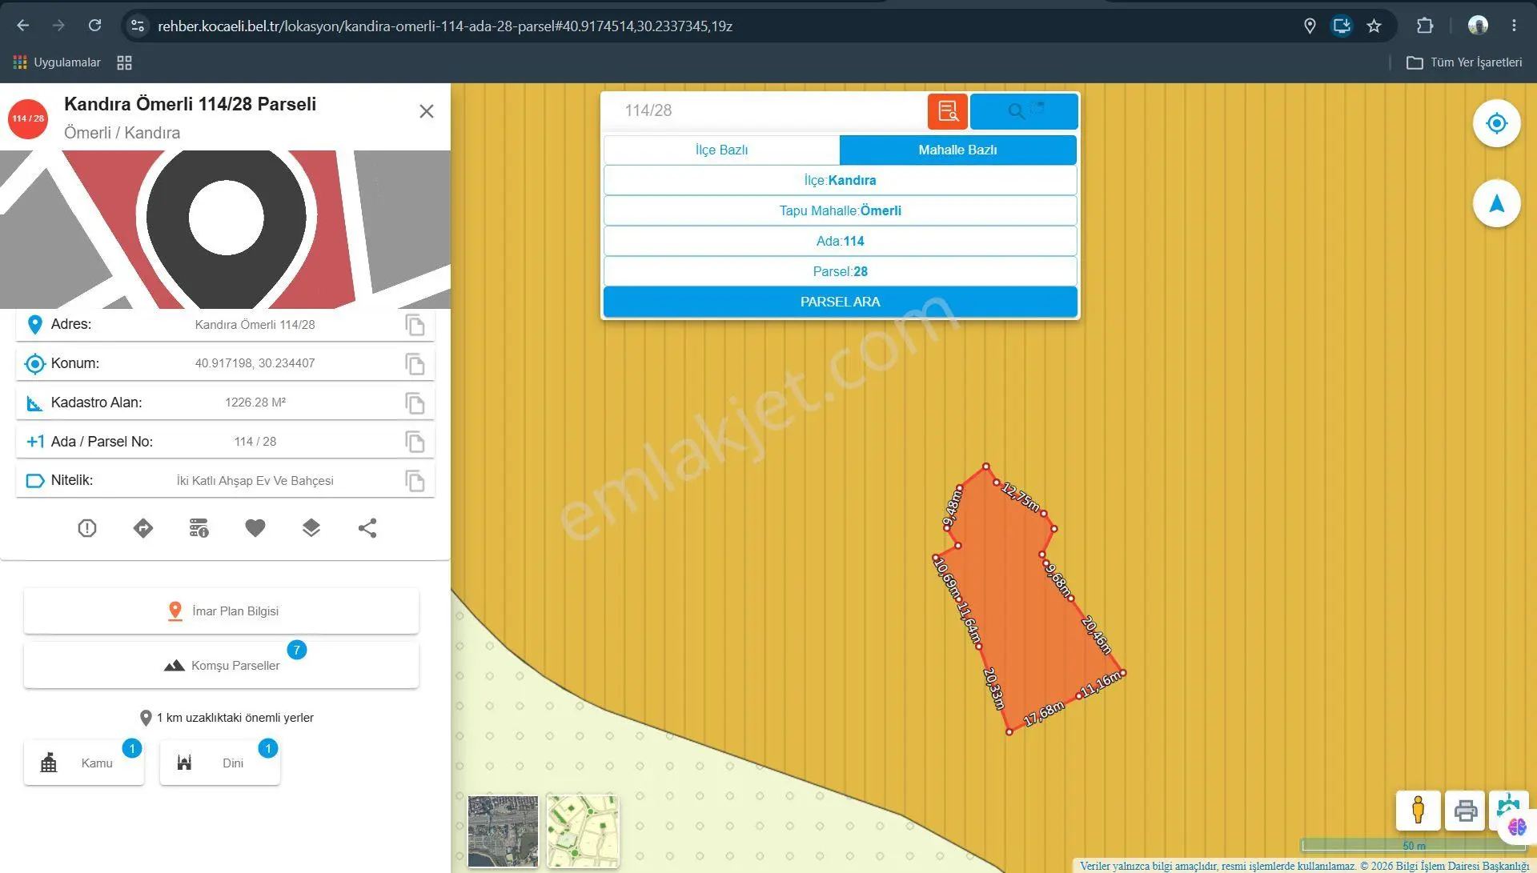Viewport: 1537px width, 873px height.
Task: Open İmar Plan Bilgisi
Action: [x=221, y=611]
